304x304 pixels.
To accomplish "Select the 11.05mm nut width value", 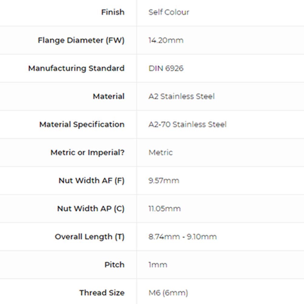I will (x=164, y=209).
